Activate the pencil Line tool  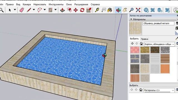point(29,10)
